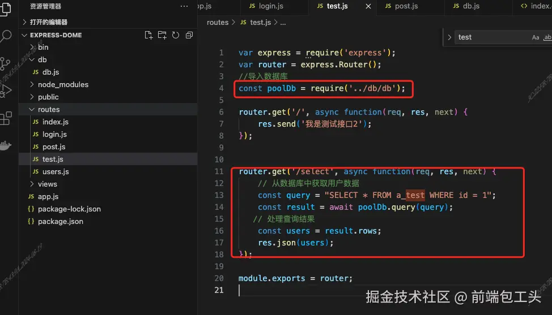Click line number 4 in the gutter
Screen dimensions: 552x315
(221, 88)
